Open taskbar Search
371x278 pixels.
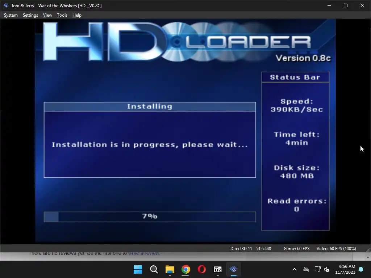pyautogui.click(x=154, y=269)
